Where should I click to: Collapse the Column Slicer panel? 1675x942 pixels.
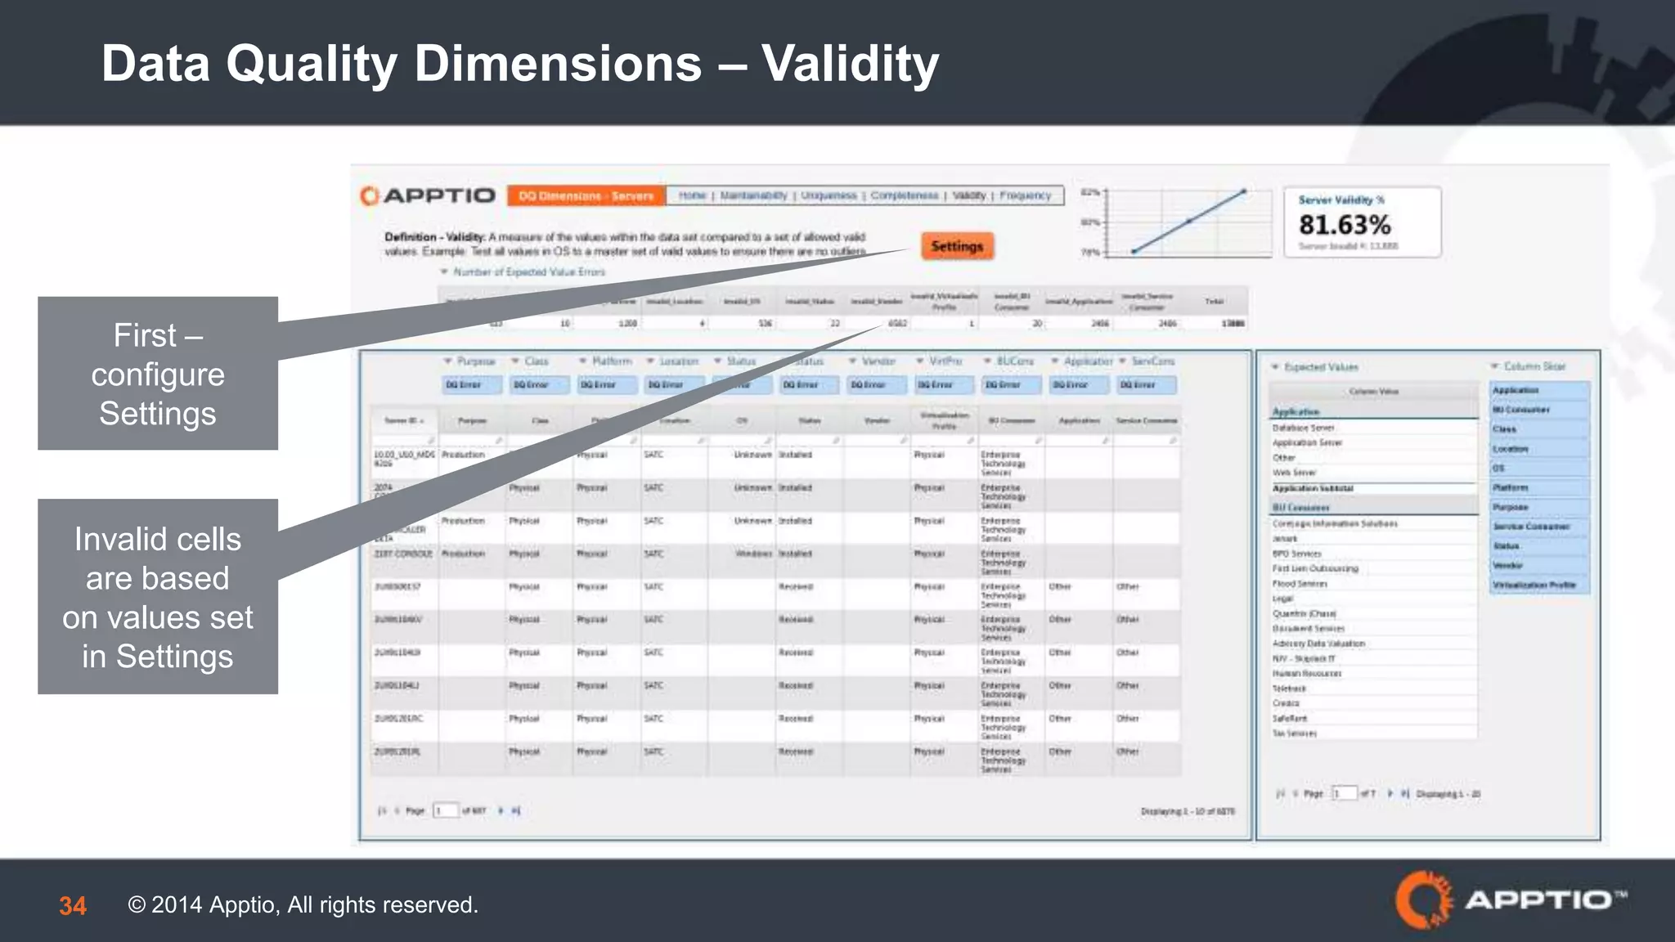click(1495, 366)
